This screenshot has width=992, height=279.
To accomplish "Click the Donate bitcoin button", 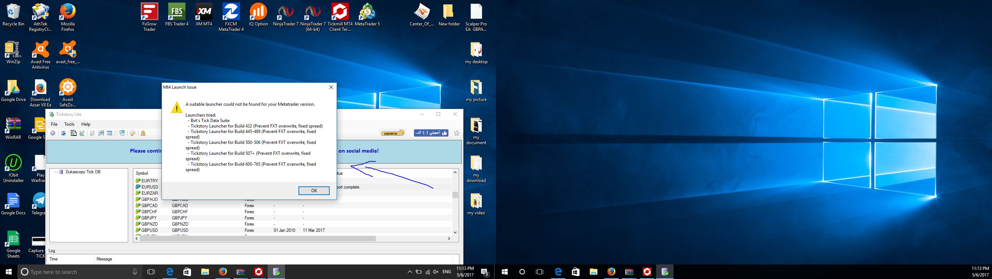I will tap(393, 133).
